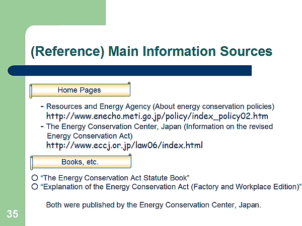The height and width of the screenshot is (226, 302).
Task: Click the continuation line "Energy Conservation Act)"
Action: click(89, 136)
